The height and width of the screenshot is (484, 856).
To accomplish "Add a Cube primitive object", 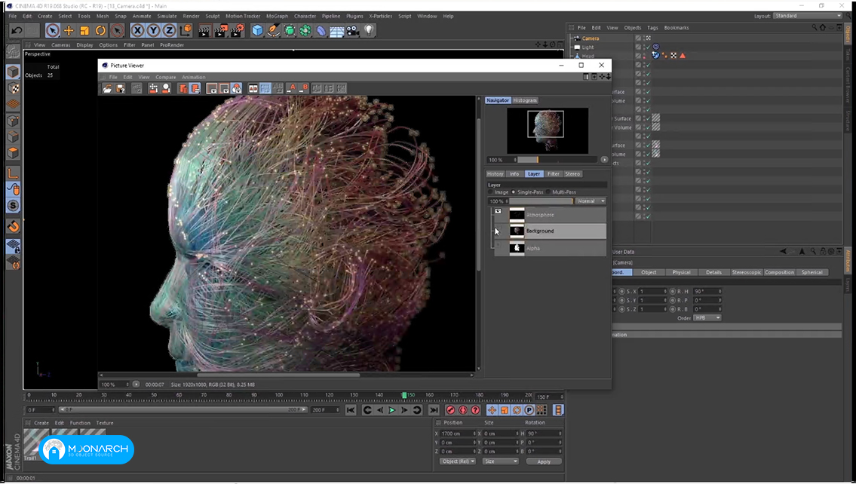I will point(257,31).
